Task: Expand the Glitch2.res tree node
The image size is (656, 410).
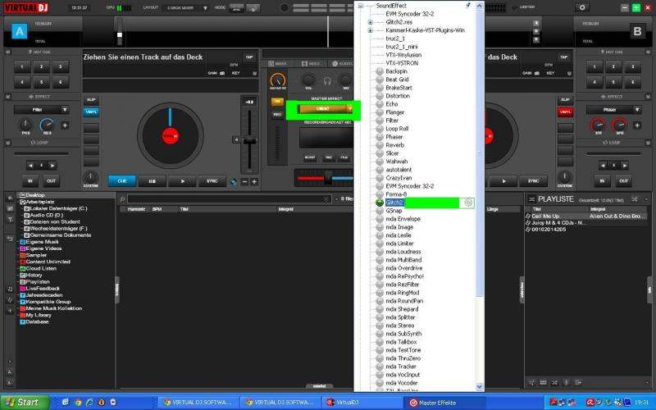Action: (x=370, y=22)
